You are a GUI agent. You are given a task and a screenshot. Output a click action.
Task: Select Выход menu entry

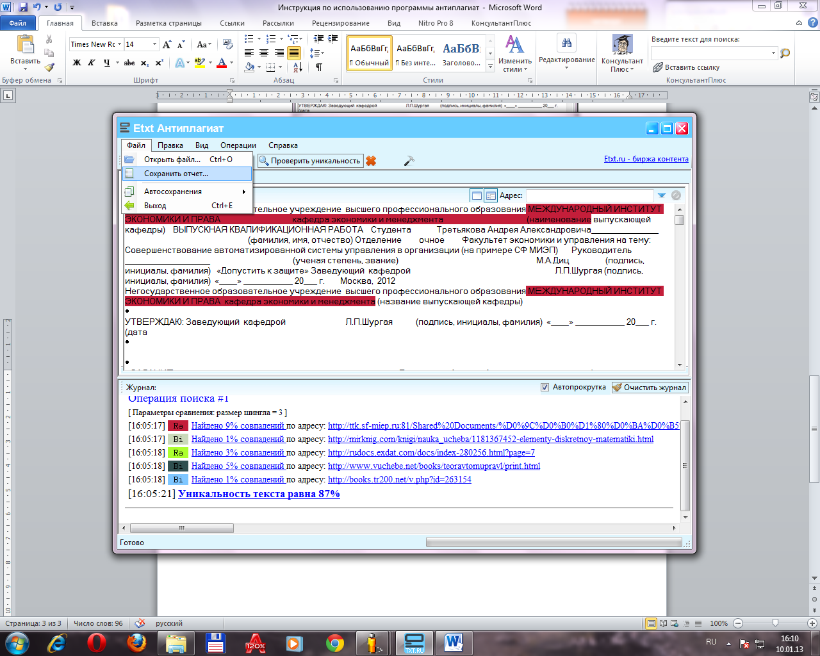pos(187,206)
